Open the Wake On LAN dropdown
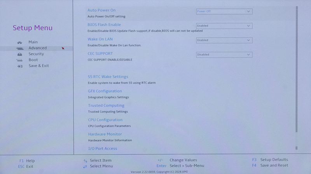 tap(224, 40)
